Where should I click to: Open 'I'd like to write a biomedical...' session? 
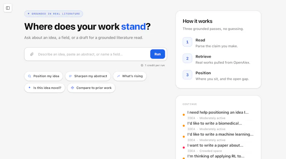(218, 126)
